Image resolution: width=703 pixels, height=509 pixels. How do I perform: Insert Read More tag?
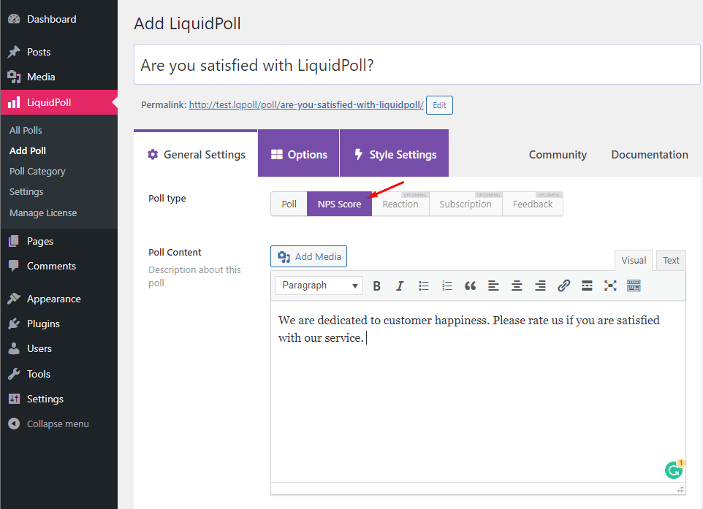pyautogui.click(x=587, y=286)
